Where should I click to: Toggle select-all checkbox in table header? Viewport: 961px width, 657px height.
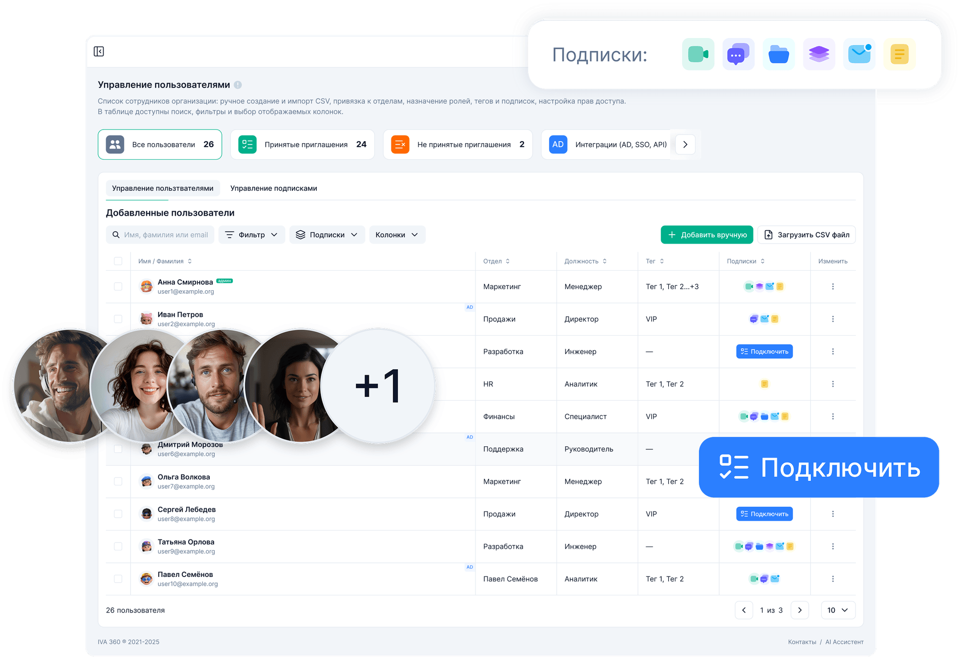pos(118,261)
